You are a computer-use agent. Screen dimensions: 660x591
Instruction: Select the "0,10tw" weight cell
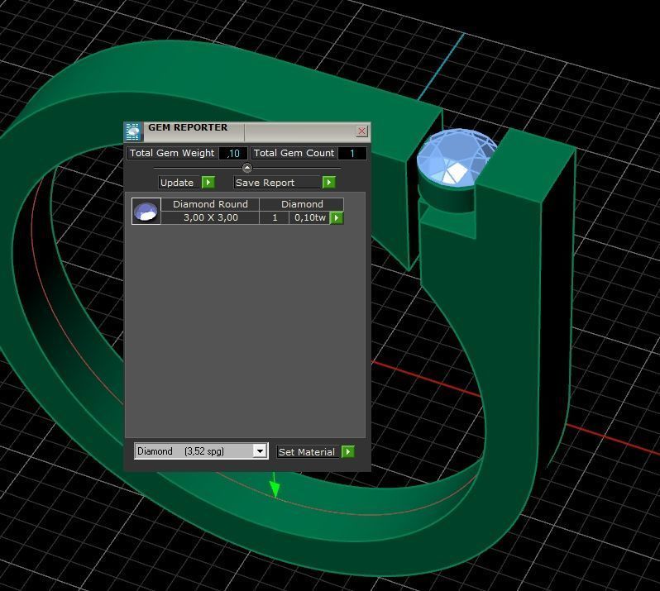[x=309, y=217]
